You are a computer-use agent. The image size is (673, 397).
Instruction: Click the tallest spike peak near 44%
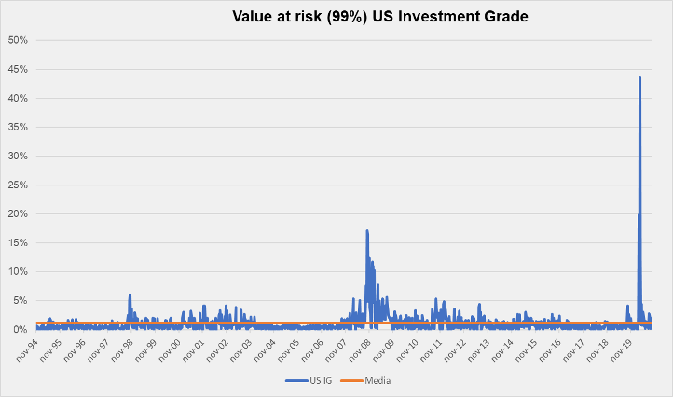point(639,77)
